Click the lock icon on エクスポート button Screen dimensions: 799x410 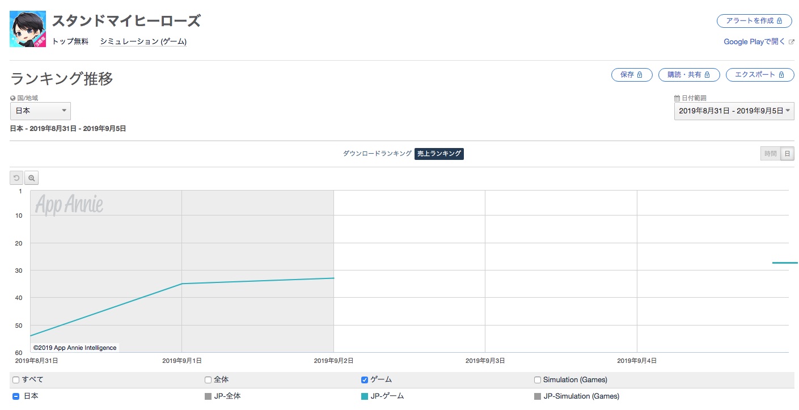(781, 75)
